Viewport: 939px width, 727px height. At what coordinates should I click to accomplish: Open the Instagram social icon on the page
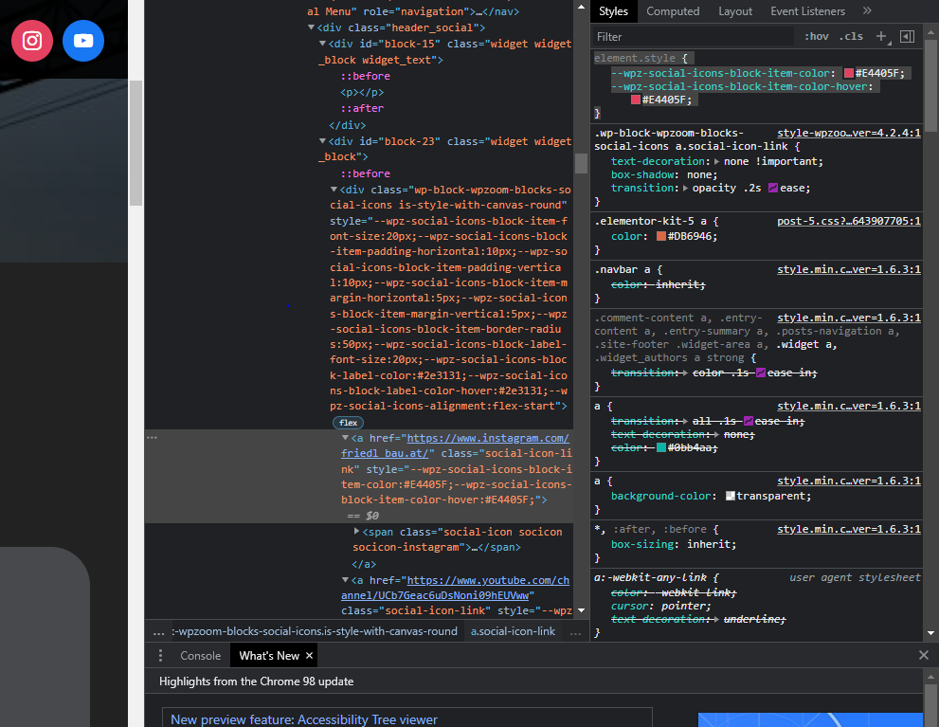pyautogui.click(x=32, y=41)
